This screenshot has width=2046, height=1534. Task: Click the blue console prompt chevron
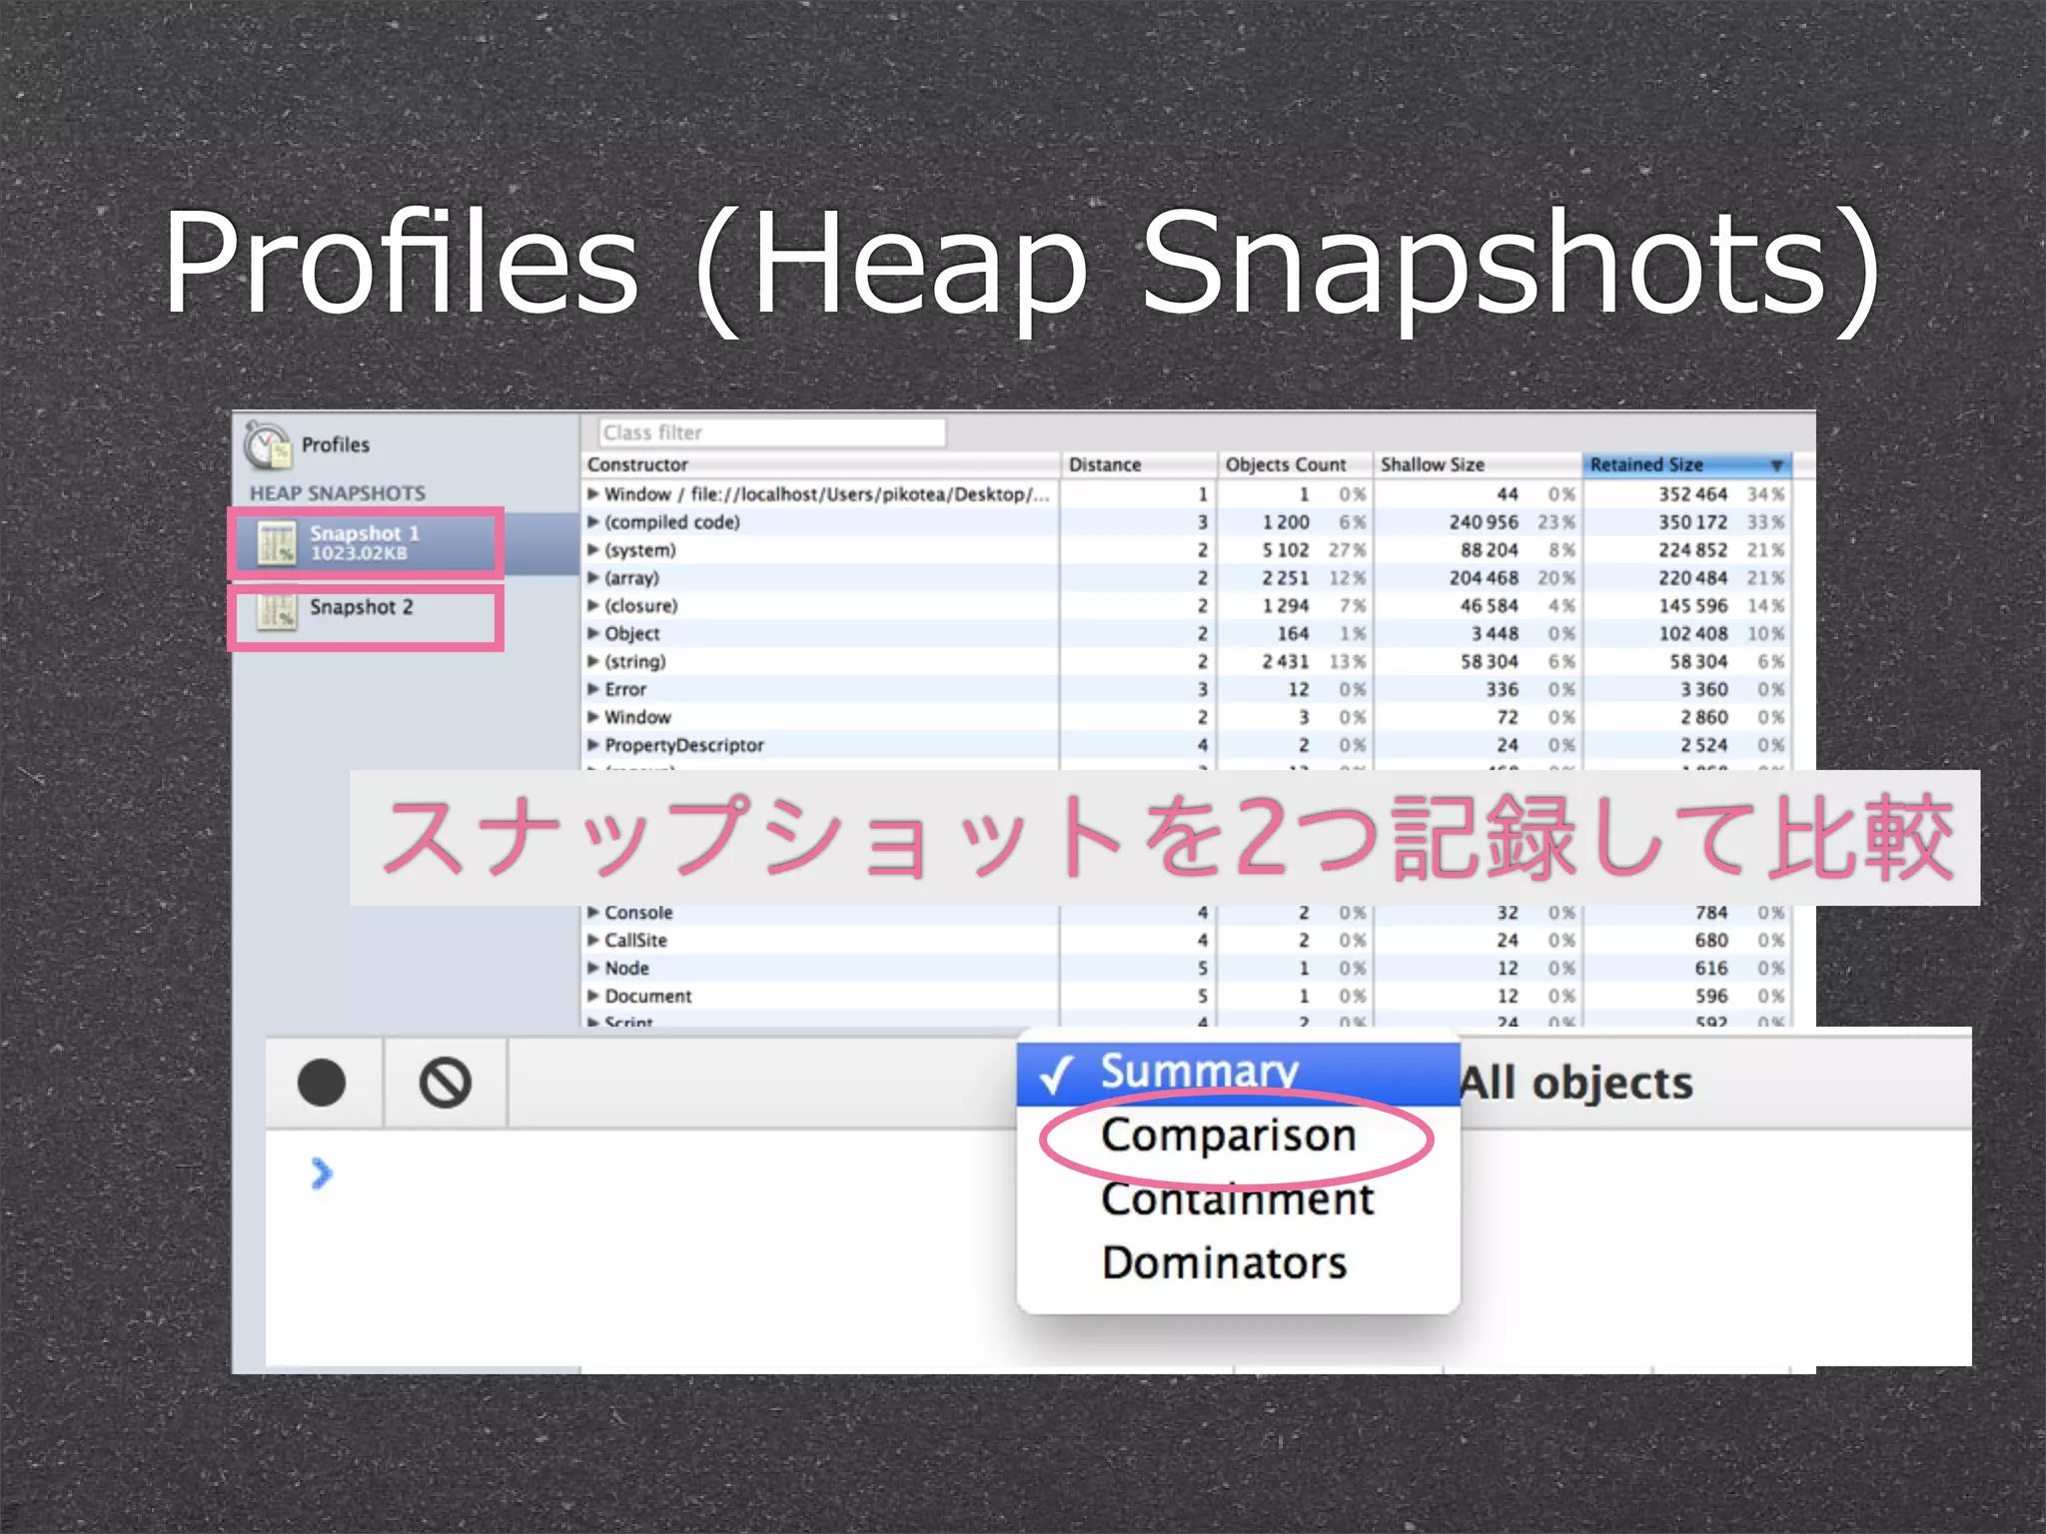(321, 1173)
